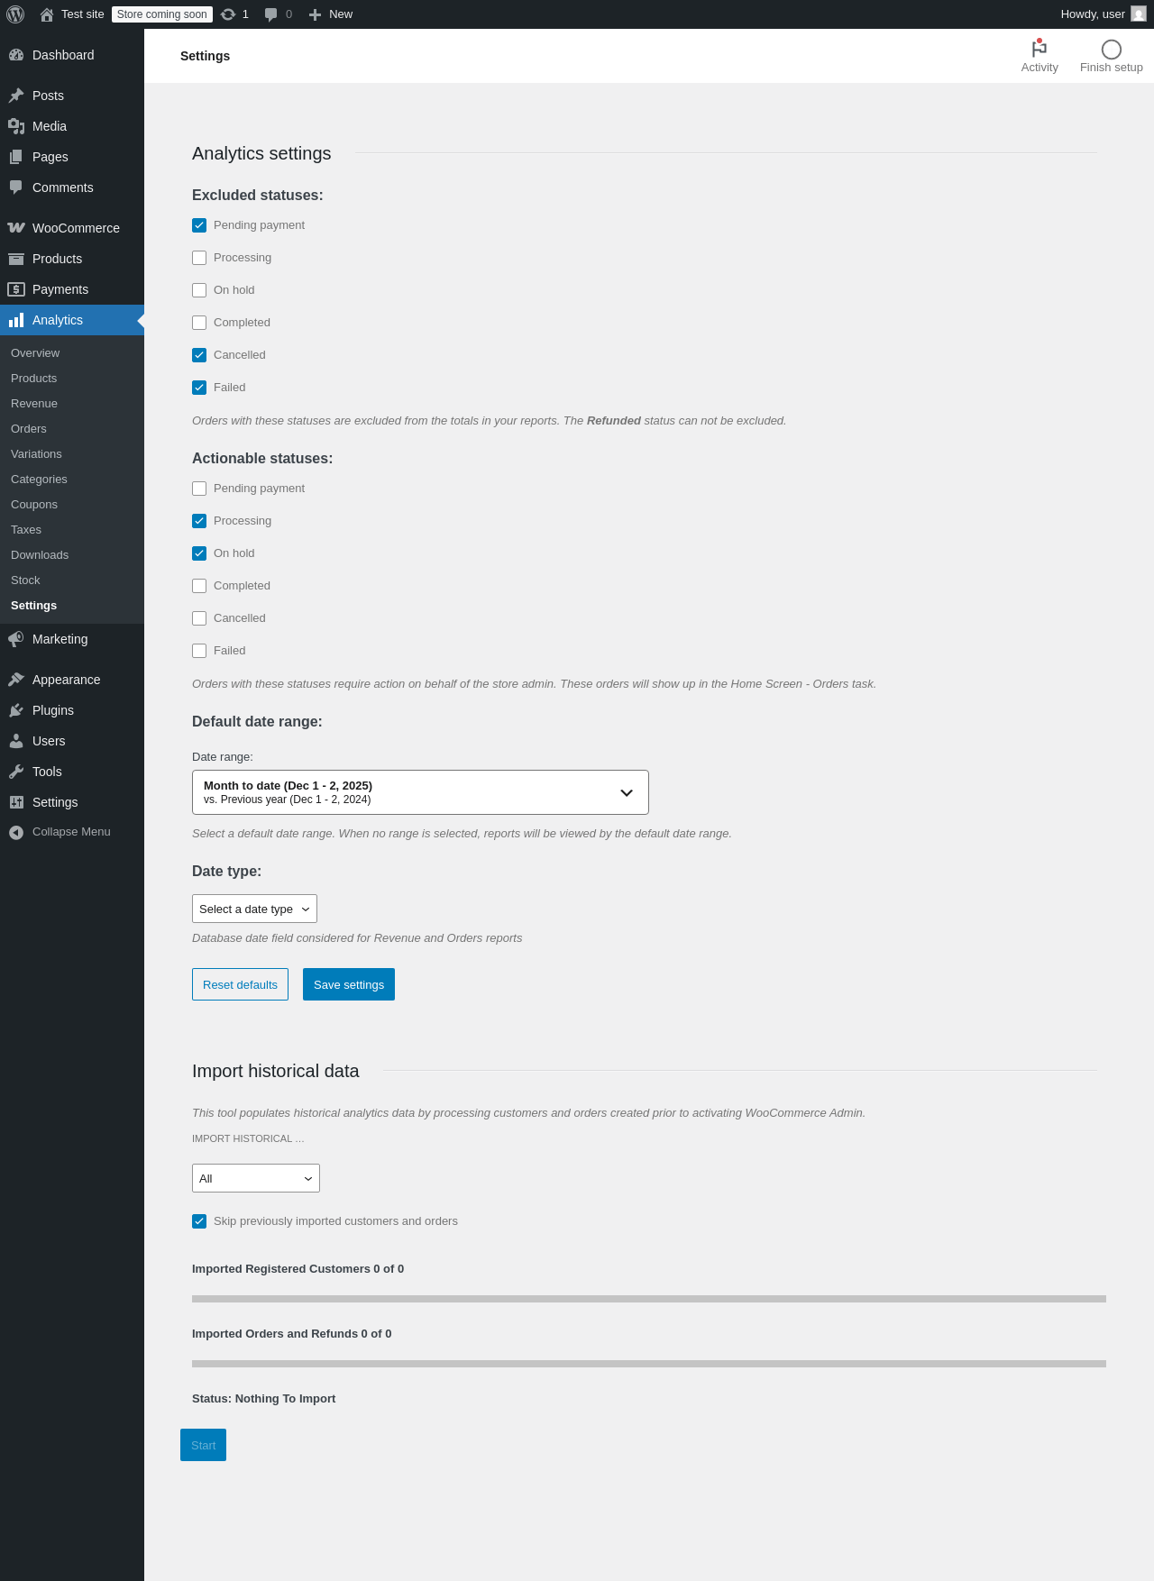This screenshot has height=1581, width=1154.
Task: Click the user avatar icon
Action: coord(1139,14)
